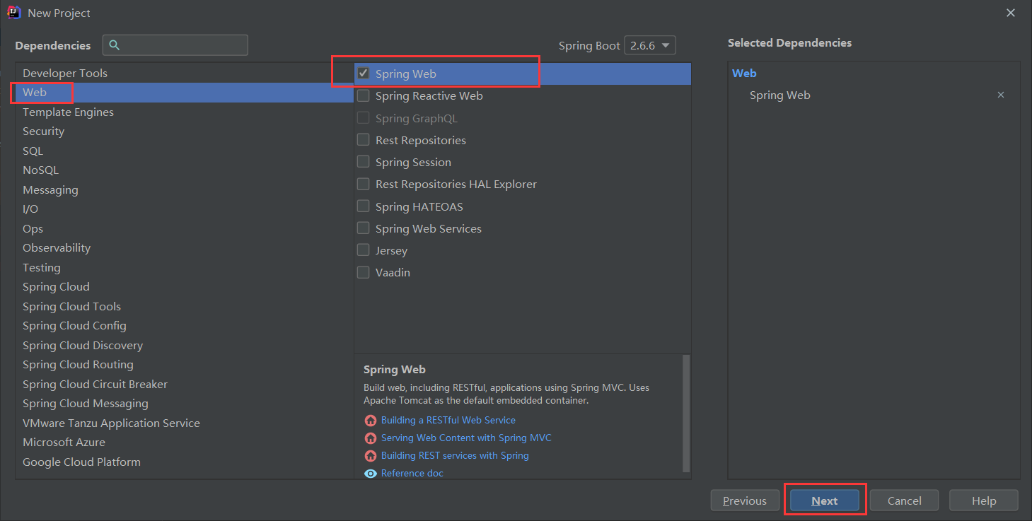Image resolution: width=1032 pixels, height=521 pixels.
Task: Check the Jersey checkbox
Action: (364, 250)
